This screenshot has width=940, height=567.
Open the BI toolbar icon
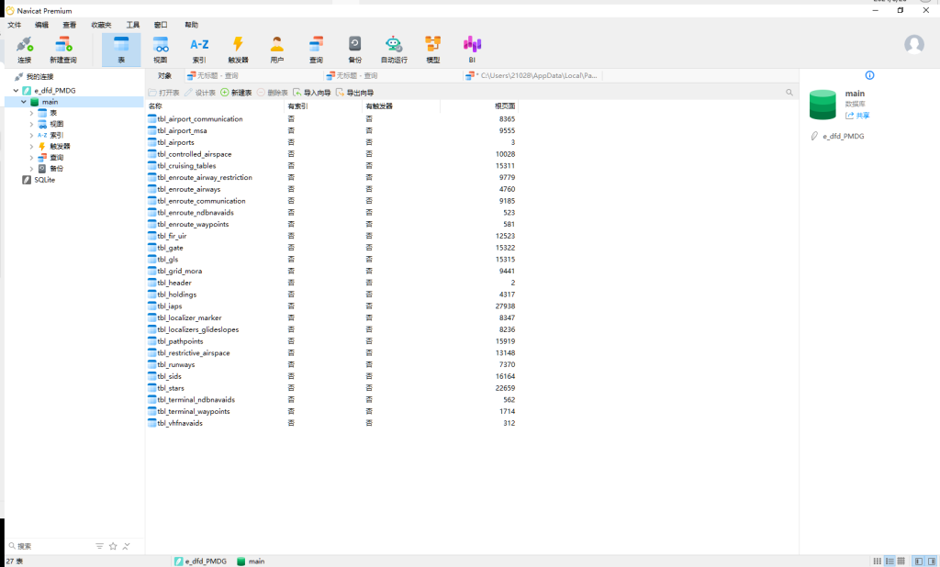pos(472,50)
